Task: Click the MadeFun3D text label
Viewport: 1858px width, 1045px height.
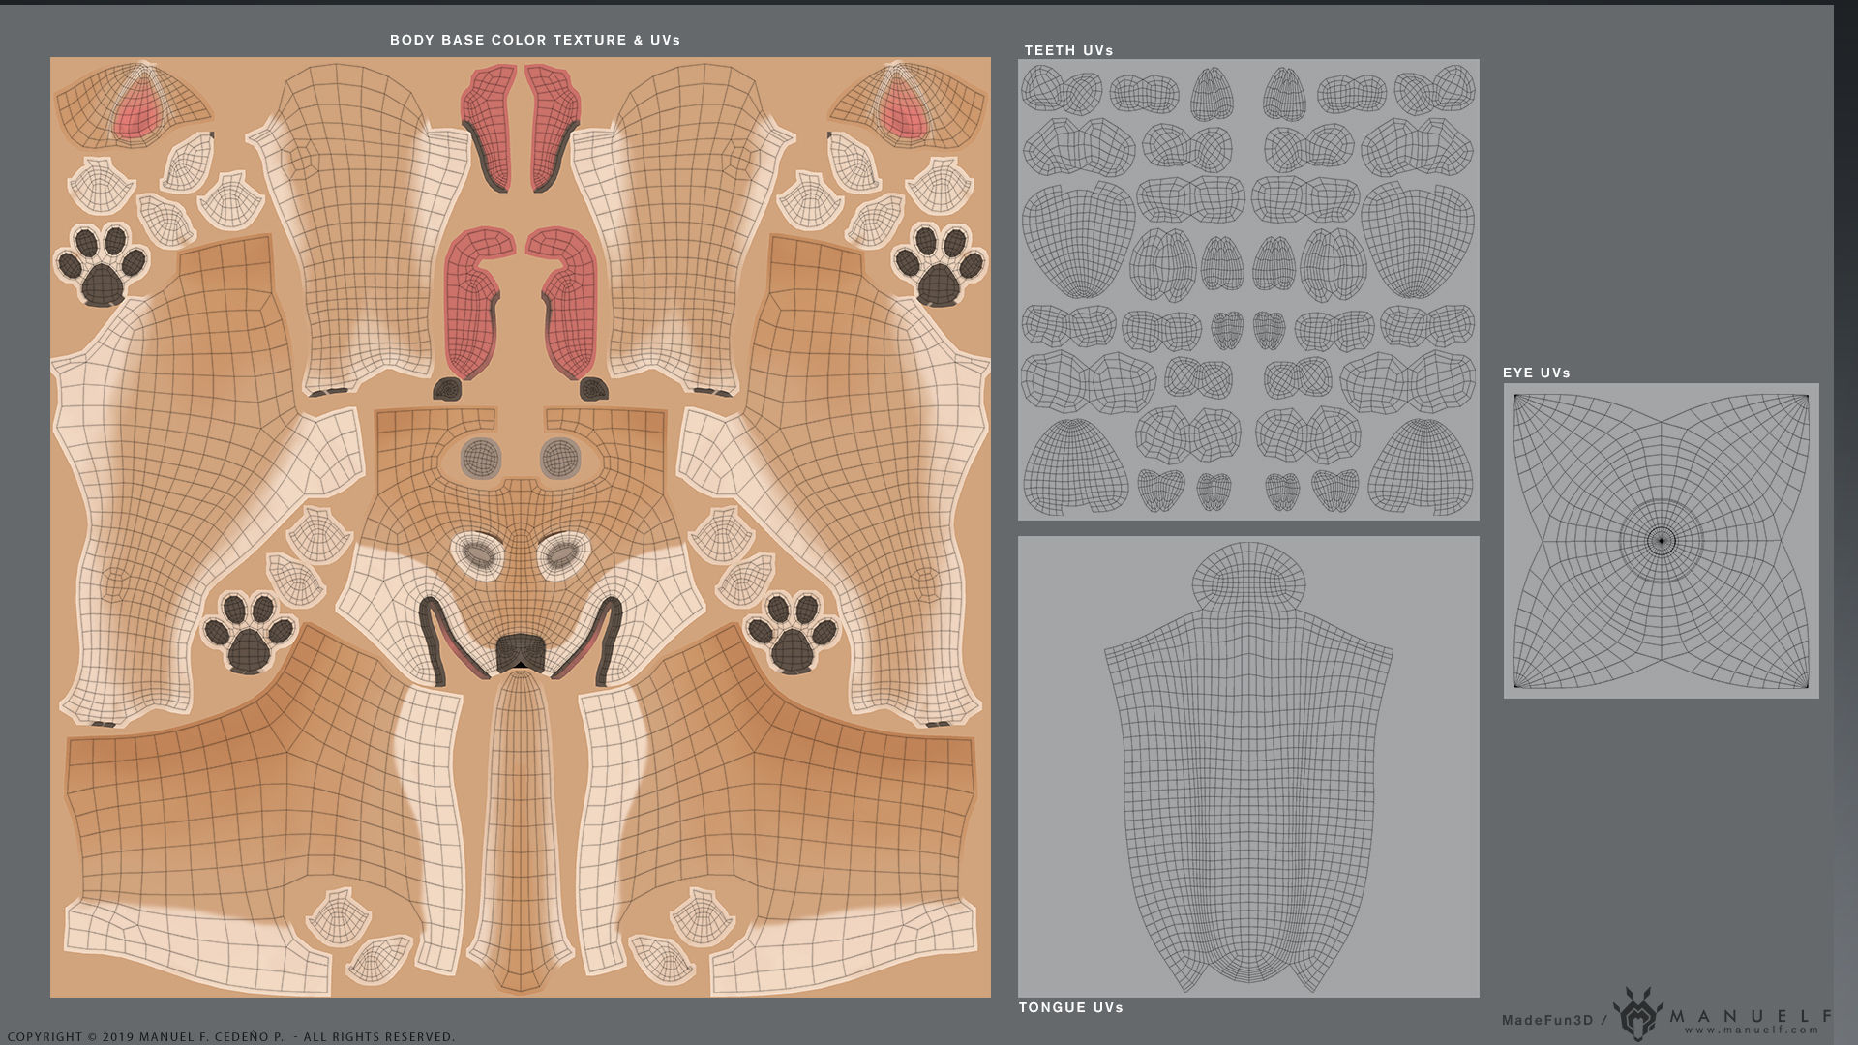Action: (x=1546, y=1020)
